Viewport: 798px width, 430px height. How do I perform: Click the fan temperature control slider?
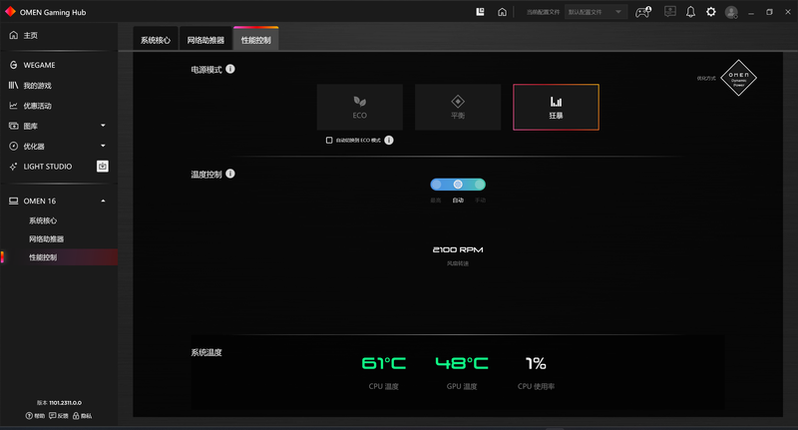point(458,185)
